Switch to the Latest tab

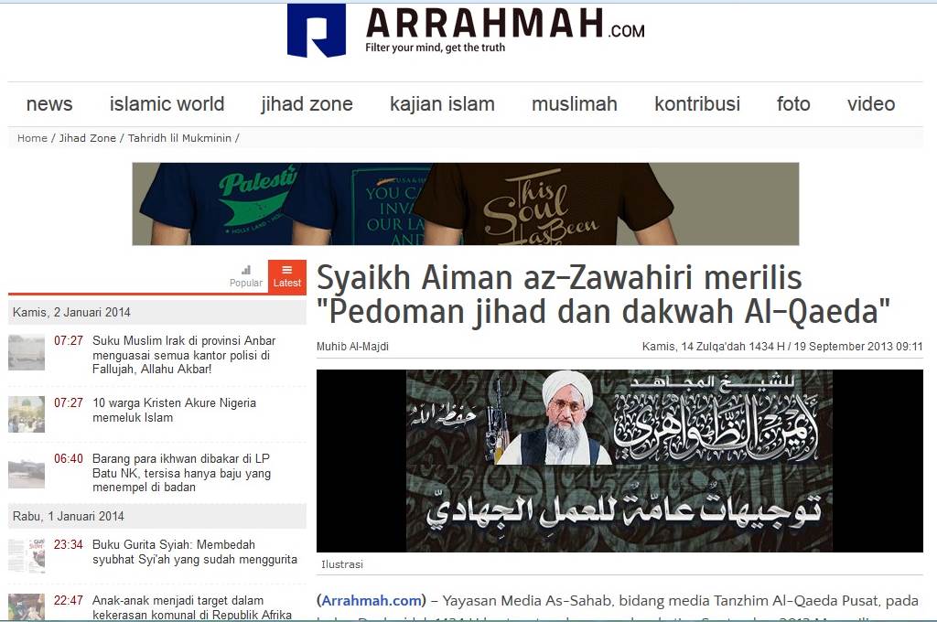[x=286, y=277]
